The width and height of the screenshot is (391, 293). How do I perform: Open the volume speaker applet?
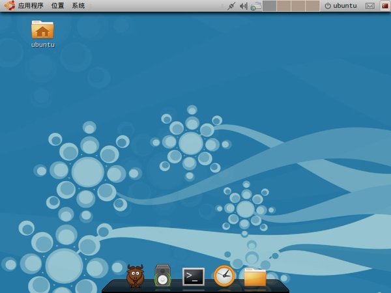pos(243,6)
